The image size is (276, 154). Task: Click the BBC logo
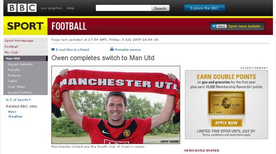click(x=22, y=8)
